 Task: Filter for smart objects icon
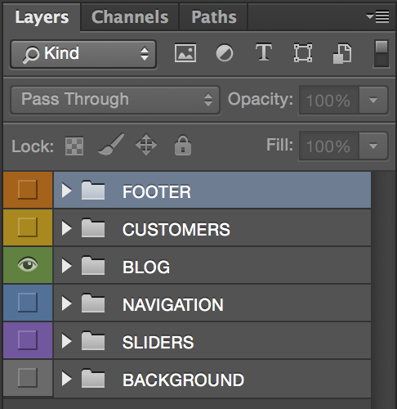point(342,53)
